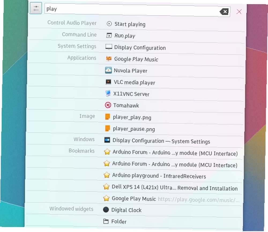This screenshot has width=268, height=232.
Task: Open 'player_play.png' image result
Action: 132,117
